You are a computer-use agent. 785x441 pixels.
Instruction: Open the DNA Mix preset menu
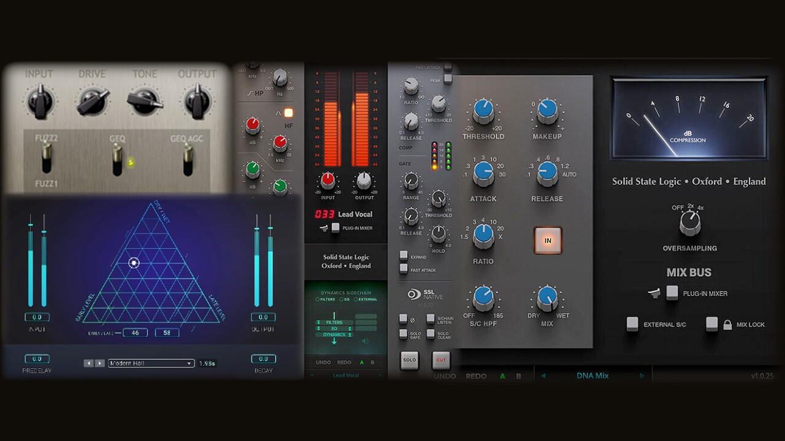point(592,375)
